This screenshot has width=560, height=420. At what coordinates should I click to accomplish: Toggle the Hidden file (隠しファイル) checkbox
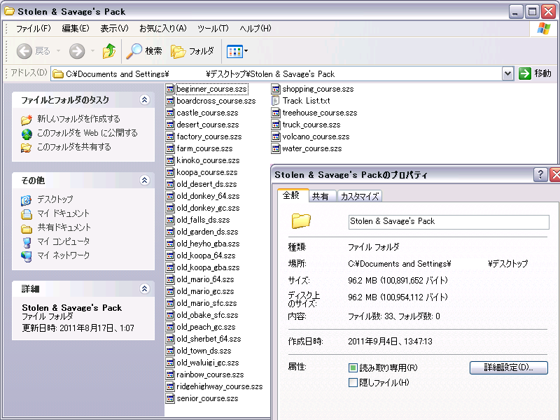tap(353, 382)
